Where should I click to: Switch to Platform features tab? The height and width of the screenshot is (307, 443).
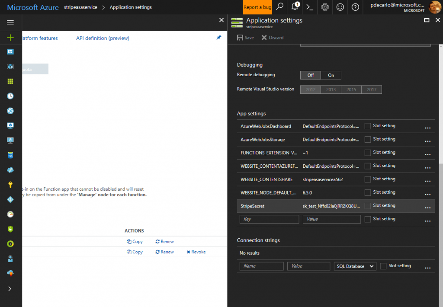40,38
